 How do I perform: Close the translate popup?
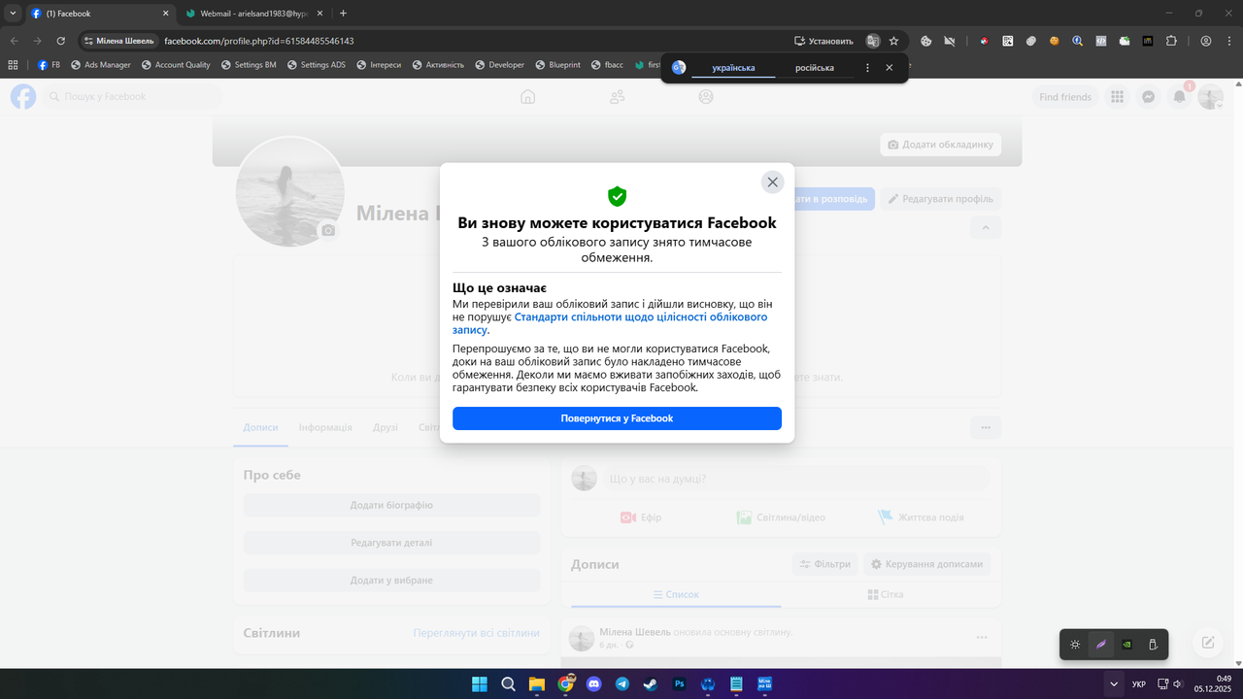pos(889,68)
